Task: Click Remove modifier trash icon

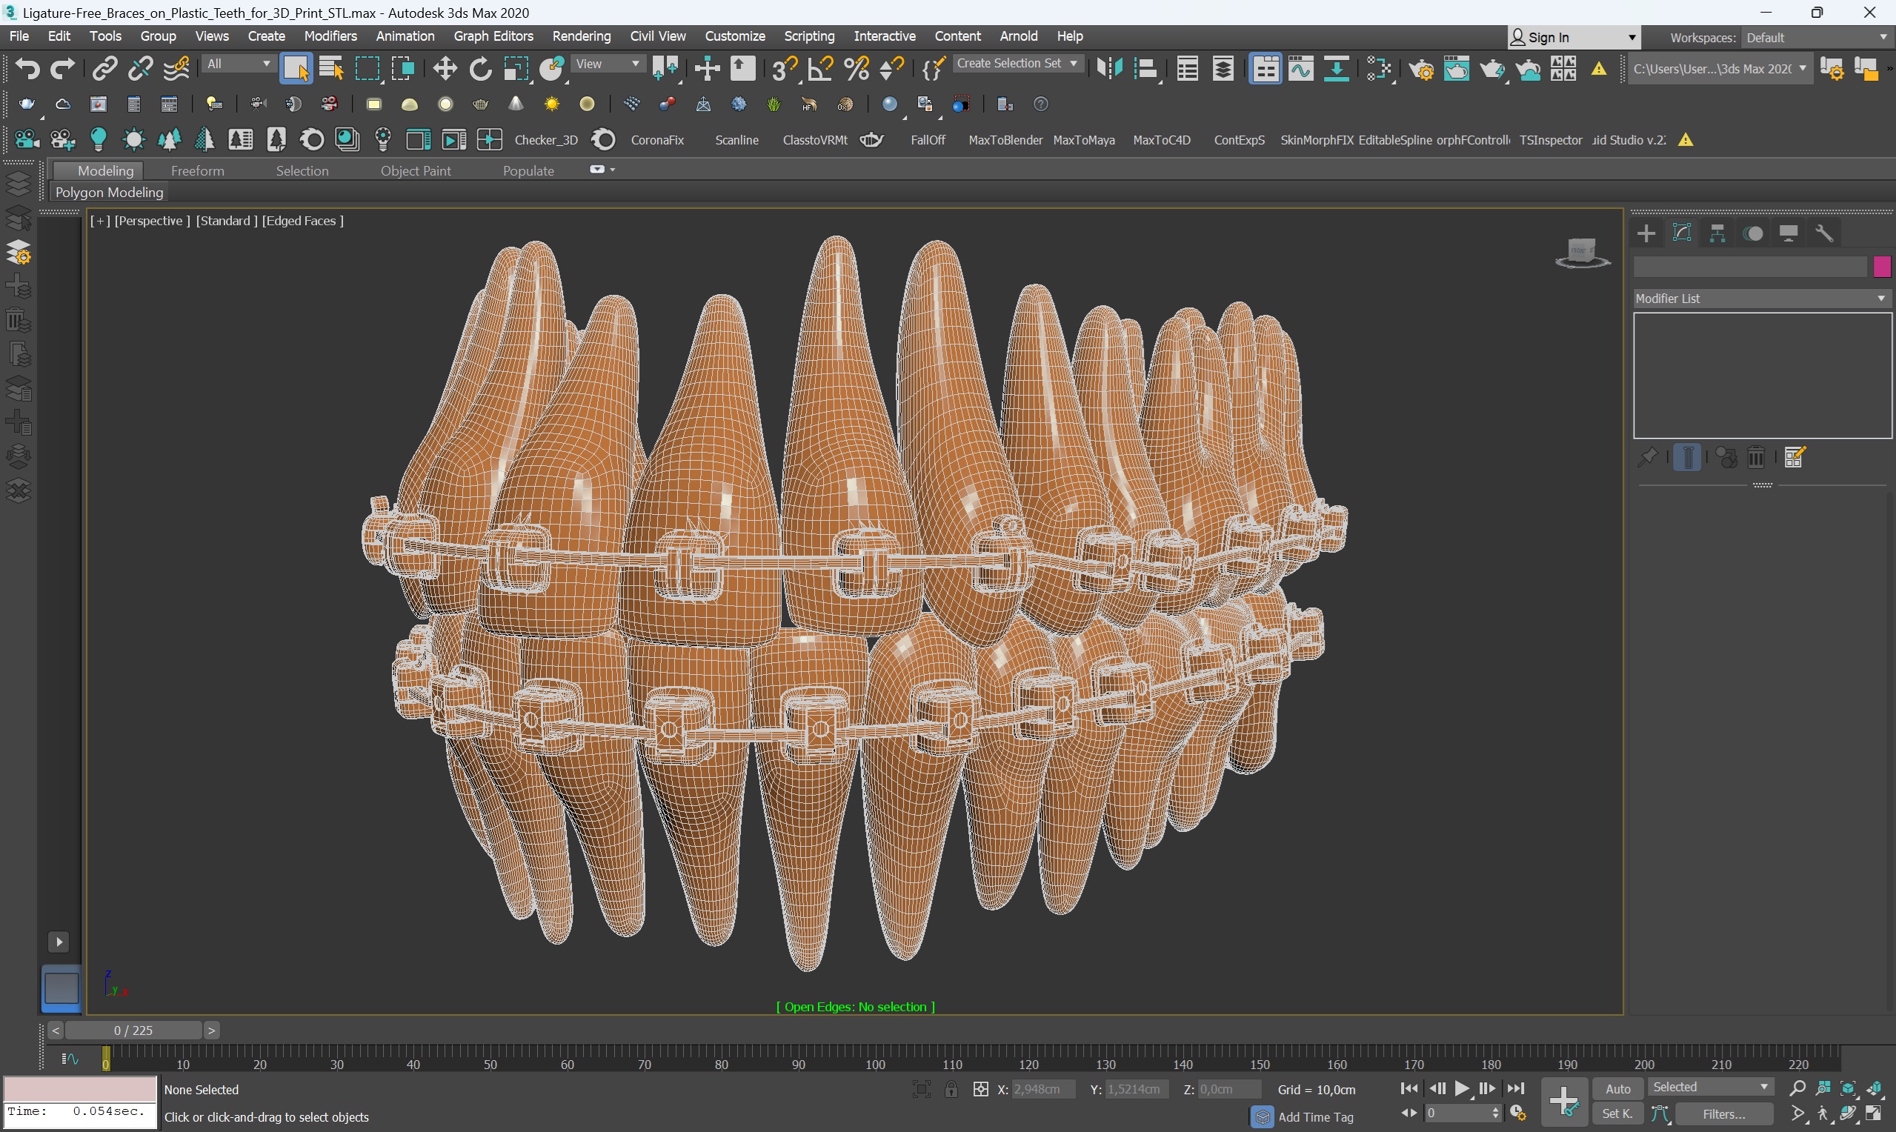Action: click(x=1757, y=458)
